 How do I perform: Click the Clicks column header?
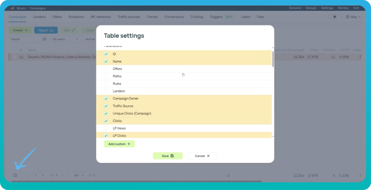(x=314, y=50)
